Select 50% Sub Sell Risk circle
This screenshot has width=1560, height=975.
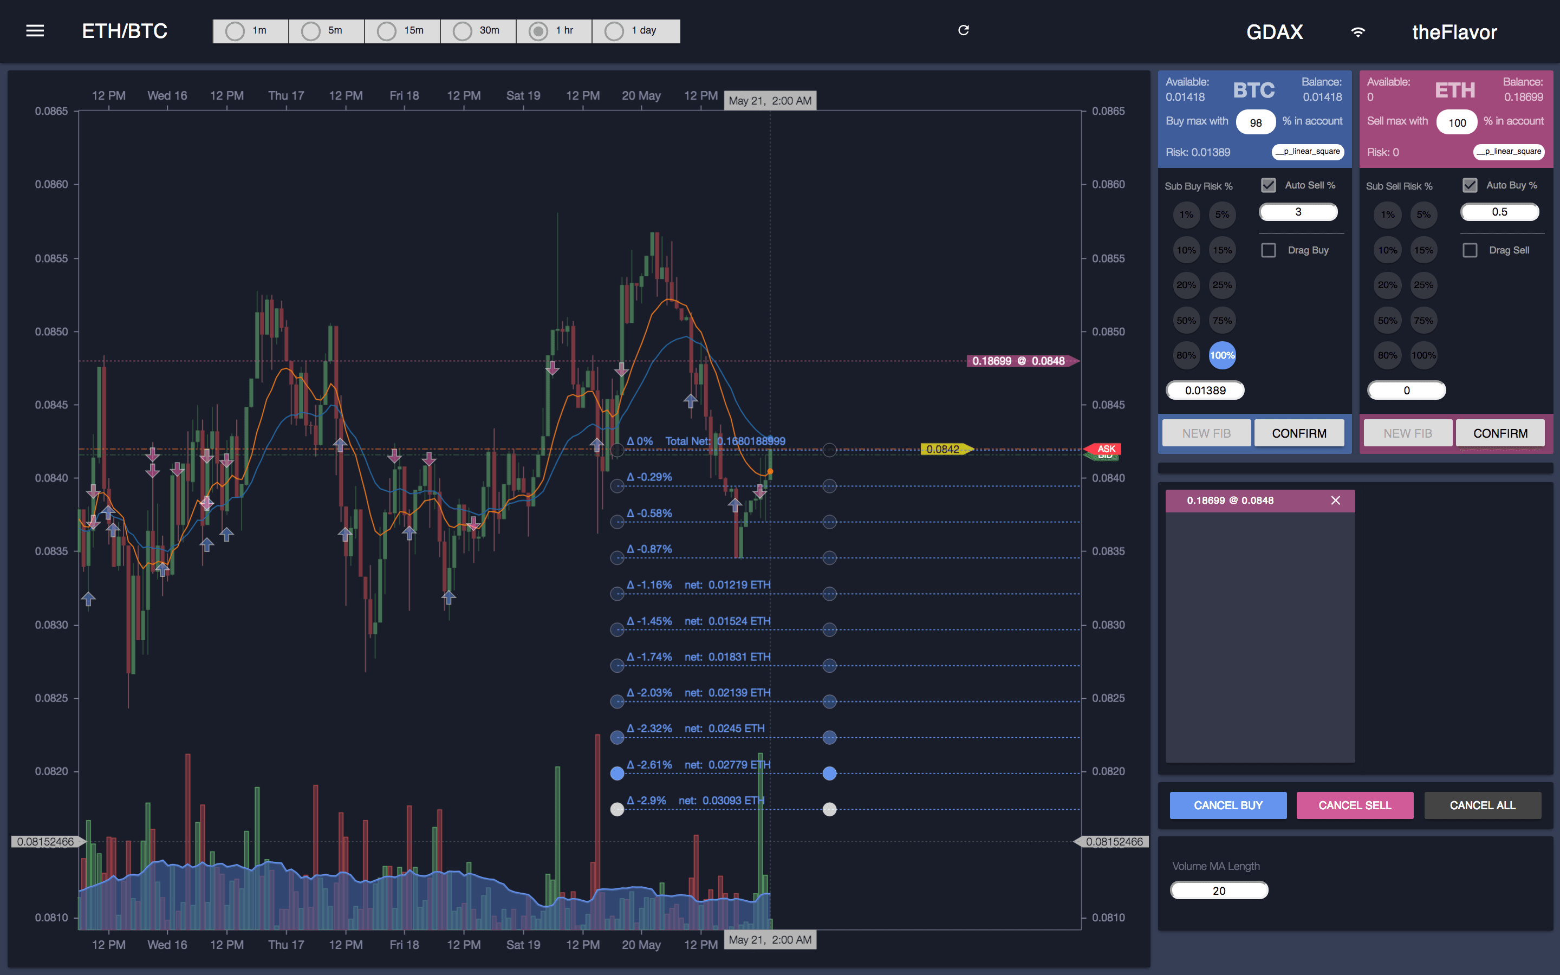pyautogui.click(x=1387, y=321)
